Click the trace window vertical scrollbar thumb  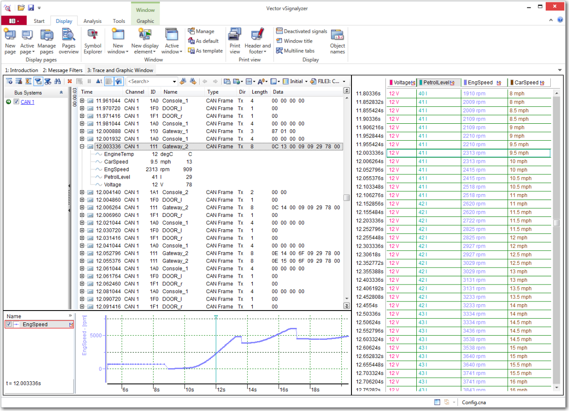pos(346,197)
